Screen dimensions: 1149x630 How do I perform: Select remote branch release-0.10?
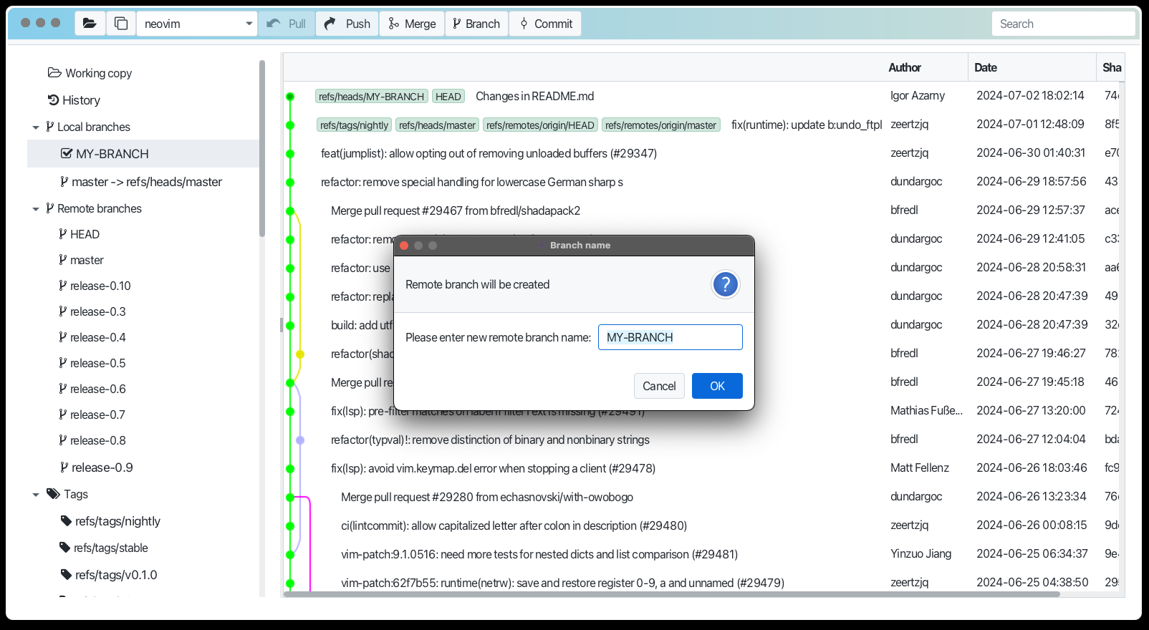click(95, 286)
